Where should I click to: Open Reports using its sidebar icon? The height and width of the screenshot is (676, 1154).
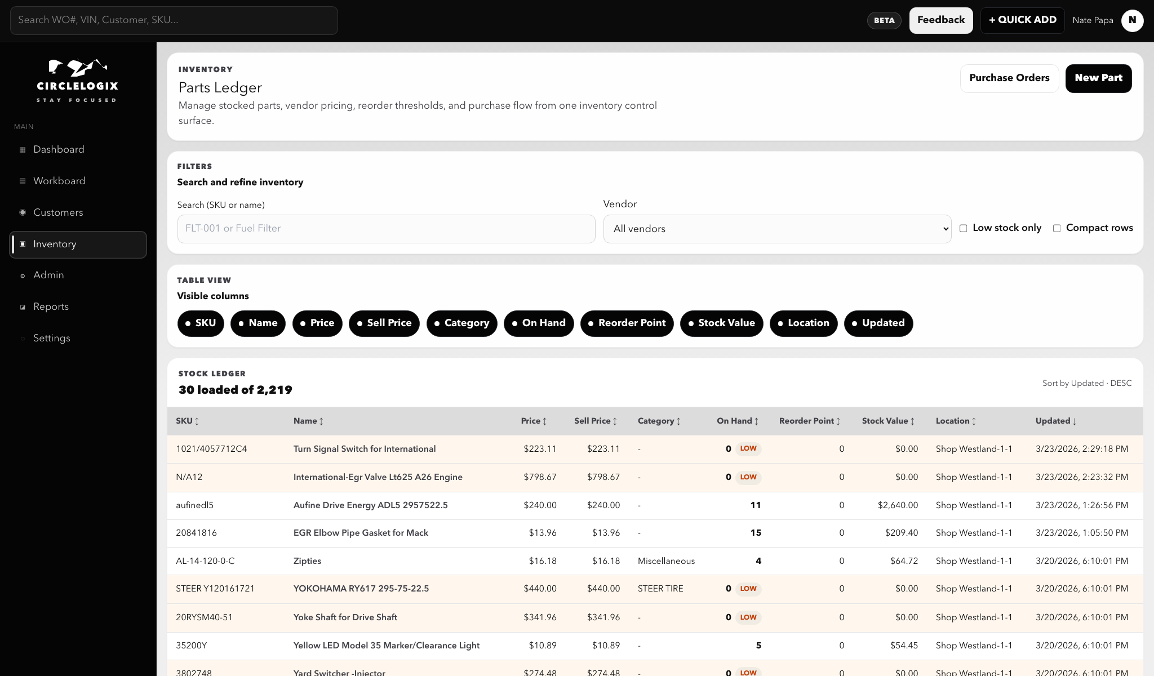(23, 306)
